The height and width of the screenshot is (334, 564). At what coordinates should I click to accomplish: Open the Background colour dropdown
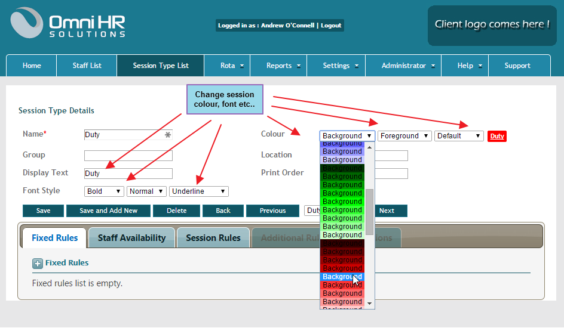tap(347, 136)
